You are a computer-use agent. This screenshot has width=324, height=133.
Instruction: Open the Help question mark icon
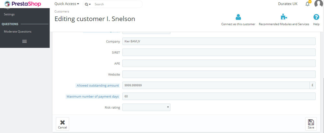tap(316, 17)
